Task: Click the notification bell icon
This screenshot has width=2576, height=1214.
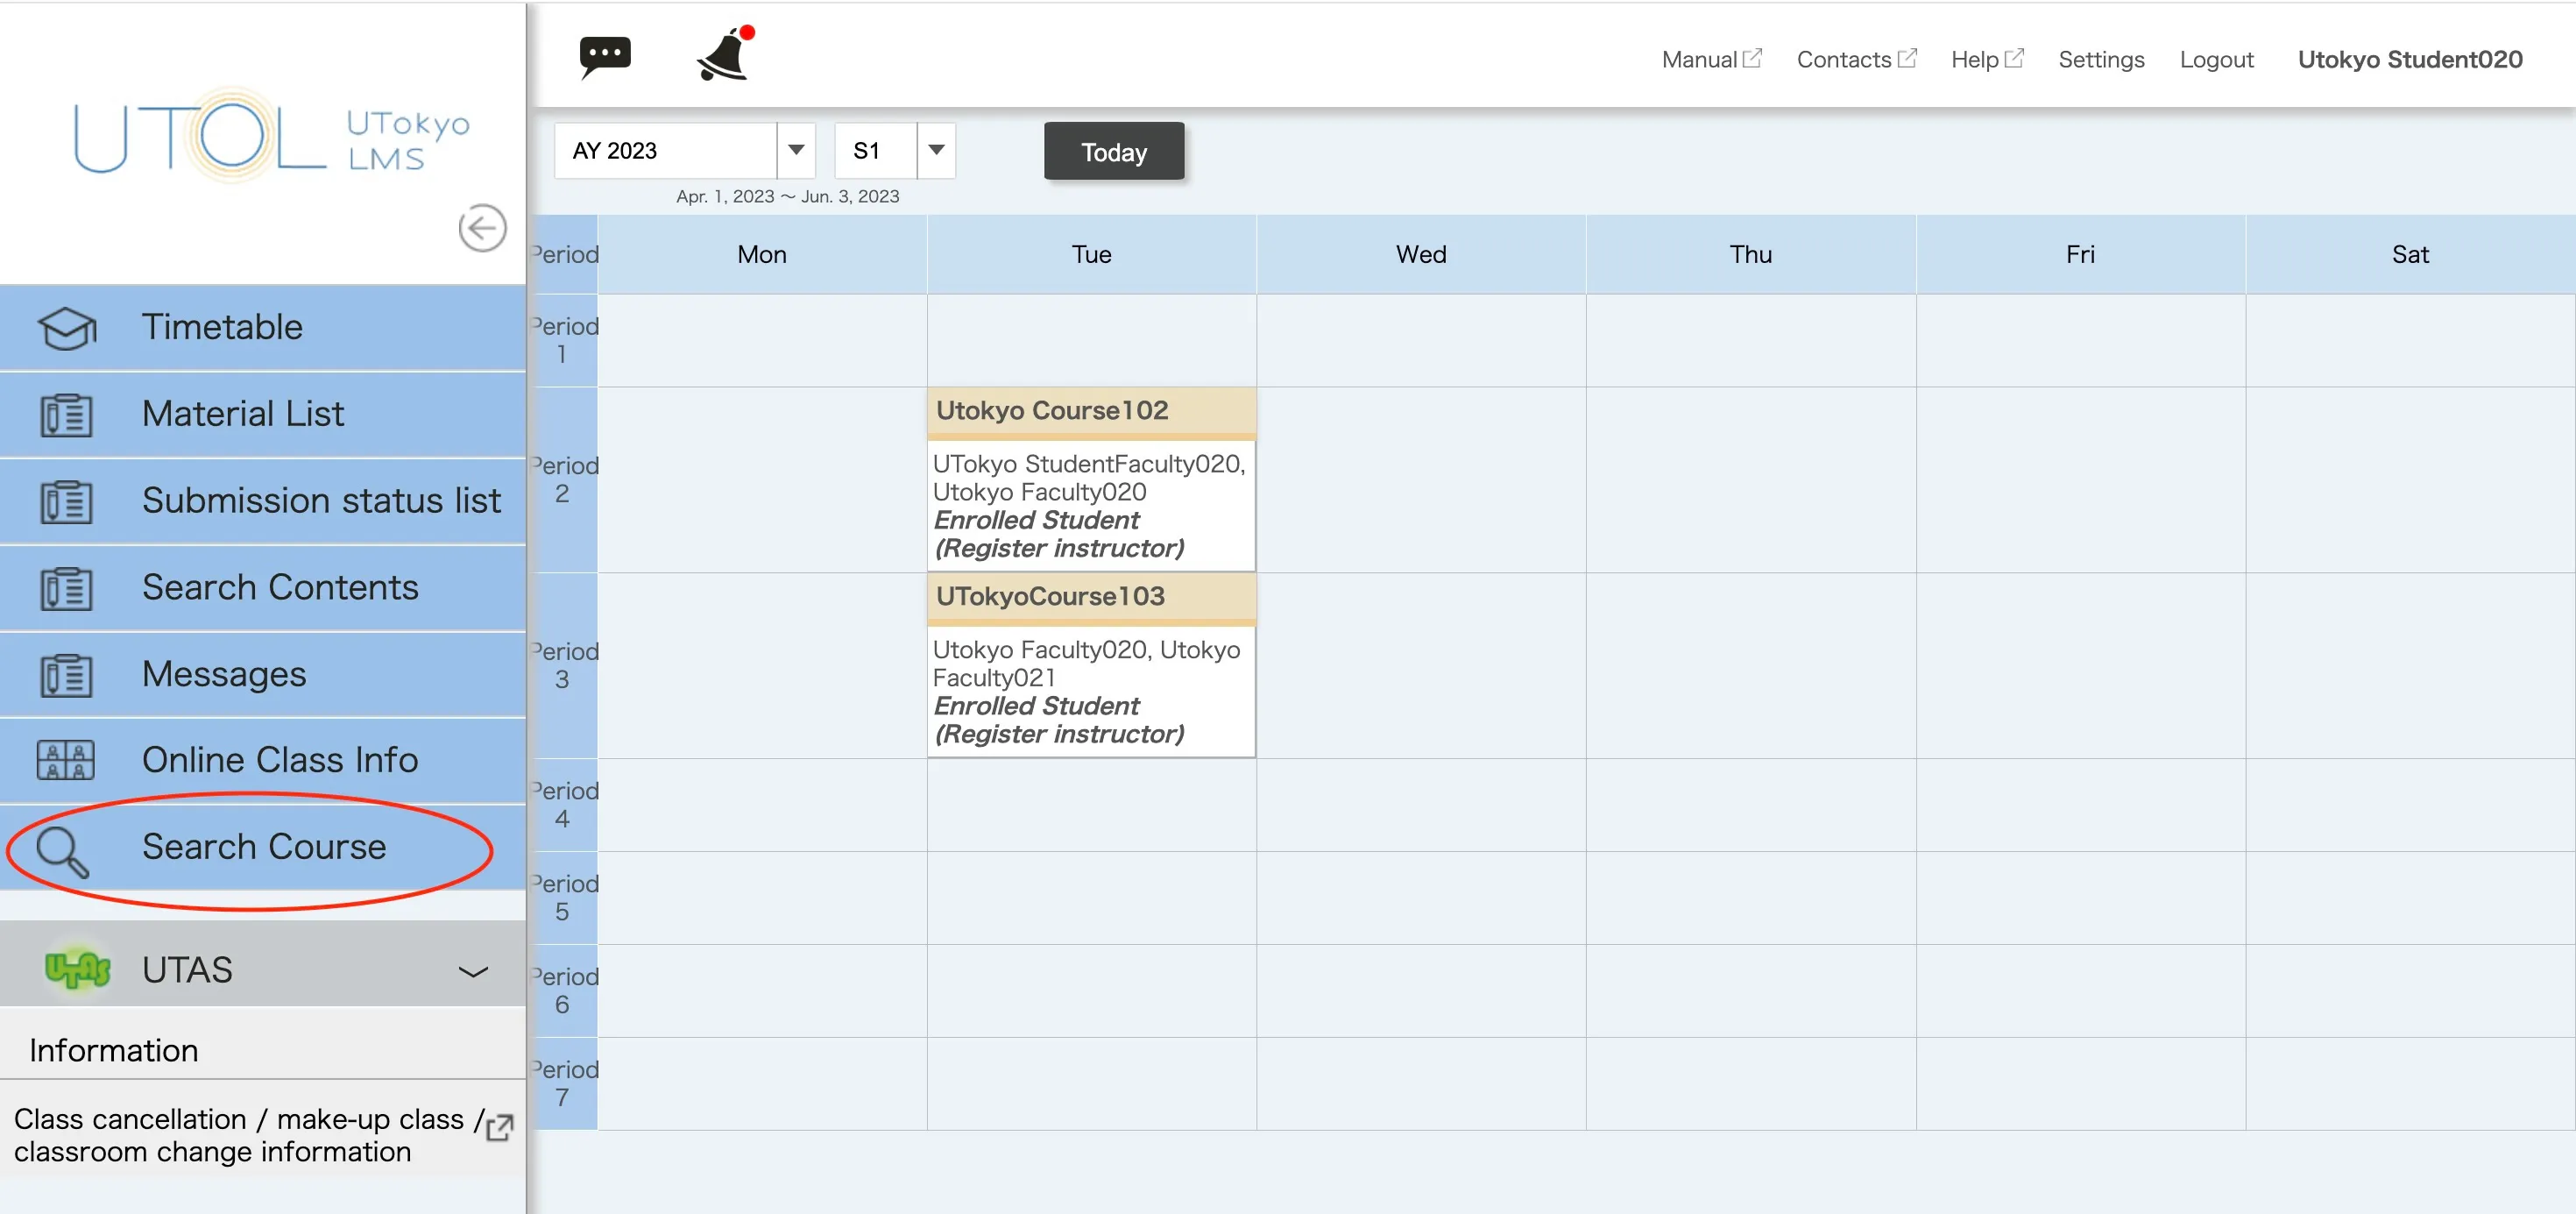Action: pos(723,55)
